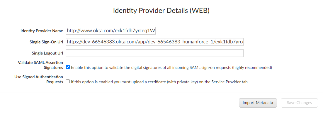Viewport: 323px width, 117px height.
Task: Click the Use Signed Authentication Requests label
Action: click(39, 79)
